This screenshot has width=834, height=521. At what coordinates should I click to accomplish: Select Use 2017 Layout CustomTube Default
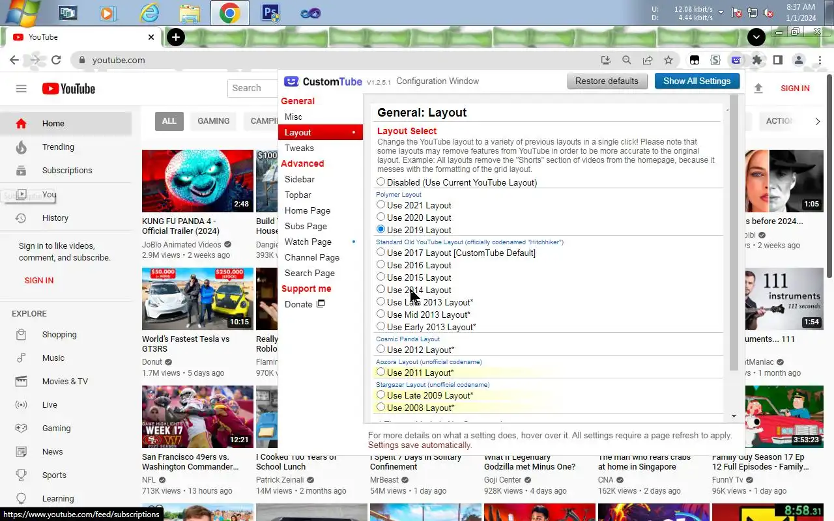pyautogui.click(x=381, y=252)
